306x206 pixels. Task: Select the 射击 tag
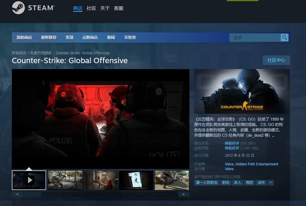226,183
